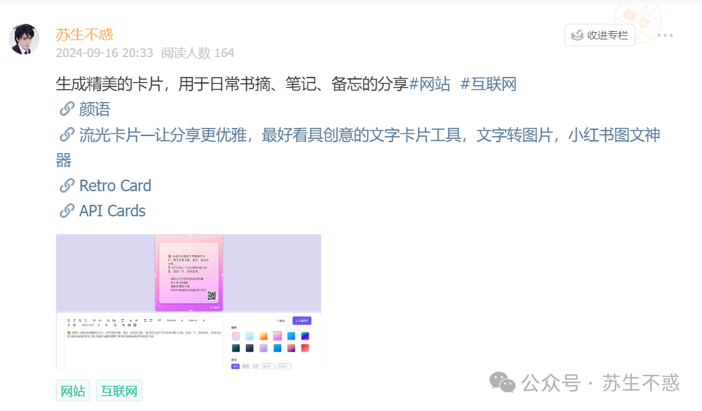Viewport: 702px width, 411px height.
Task: Click the chain icon beside API Cards
Action: [x=67, y=210]
